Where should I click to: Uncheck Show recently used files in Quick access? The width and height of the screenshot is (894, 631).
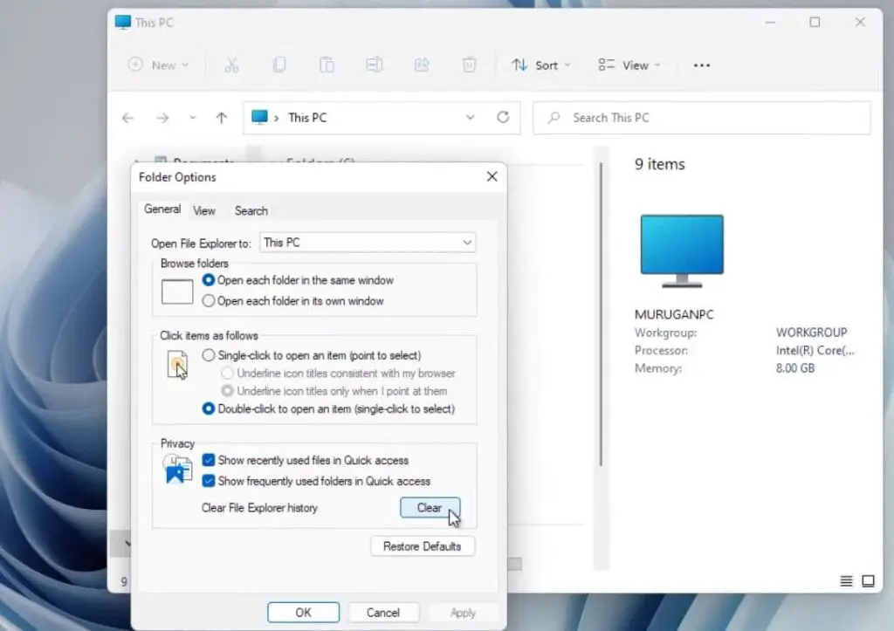pyautogui.click(x=207, y=460)
